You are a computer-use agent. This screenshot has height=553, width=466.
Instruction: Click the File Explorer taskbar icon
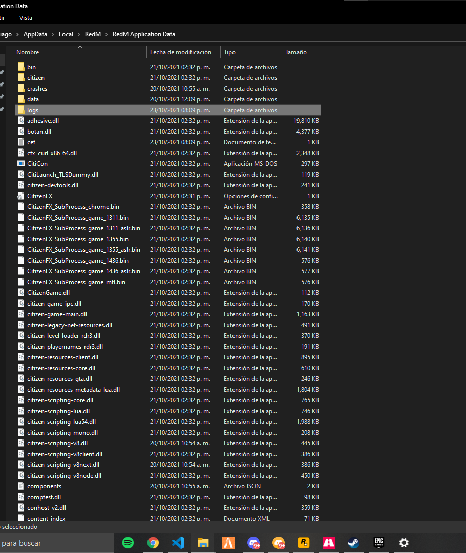point(203,543)
